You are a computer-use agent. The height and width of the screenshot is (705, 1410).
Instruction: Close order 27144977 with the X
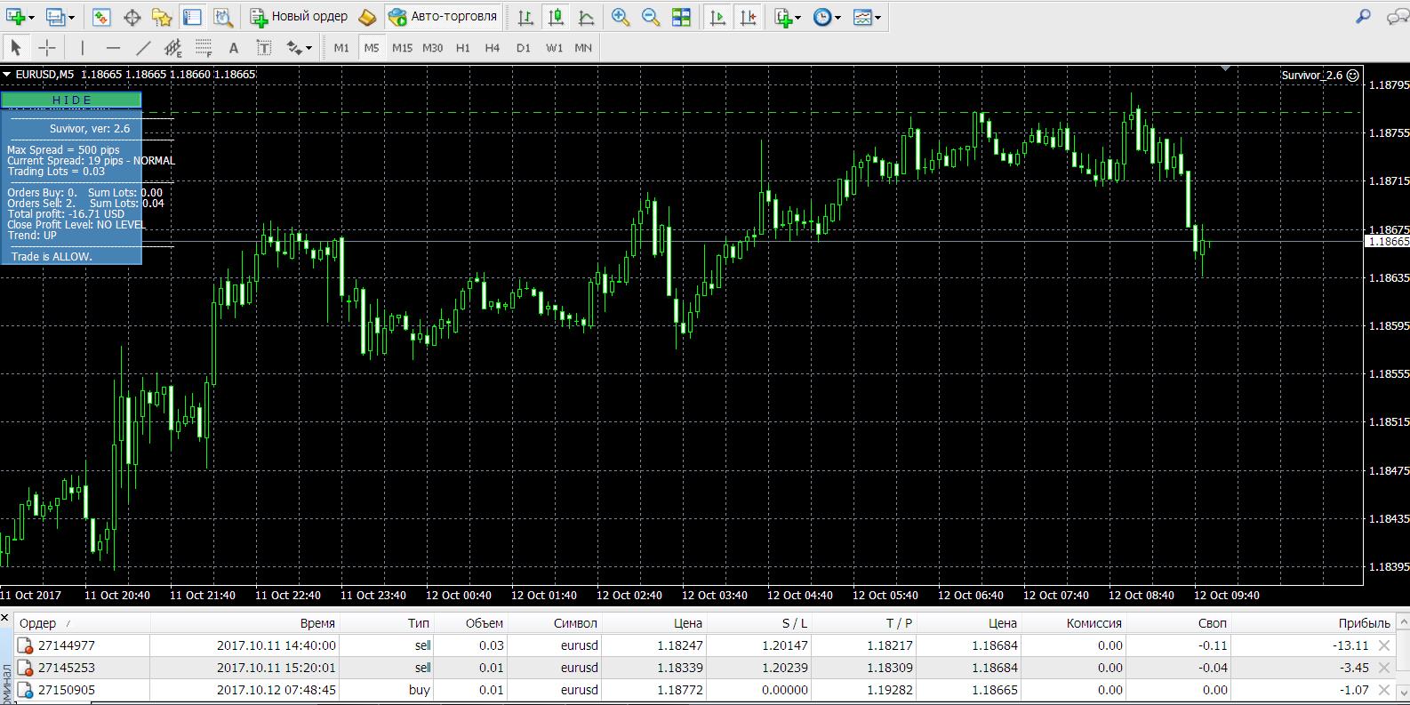pos(1384,645)
